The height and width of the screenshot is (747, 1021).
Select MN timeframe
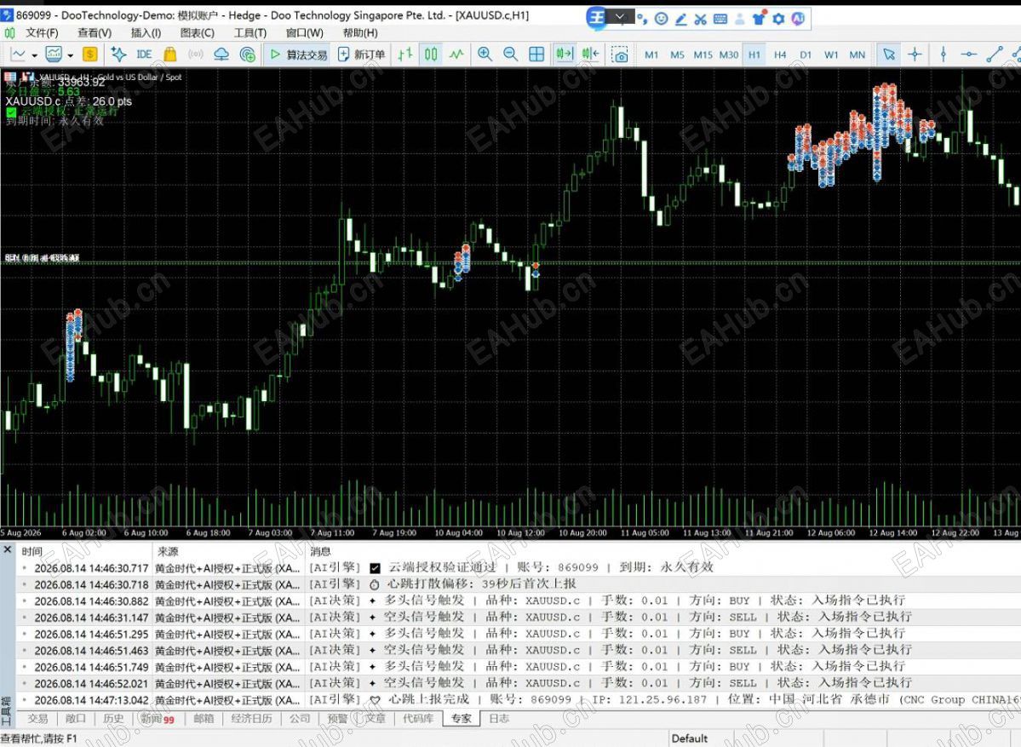click(857, 55)
